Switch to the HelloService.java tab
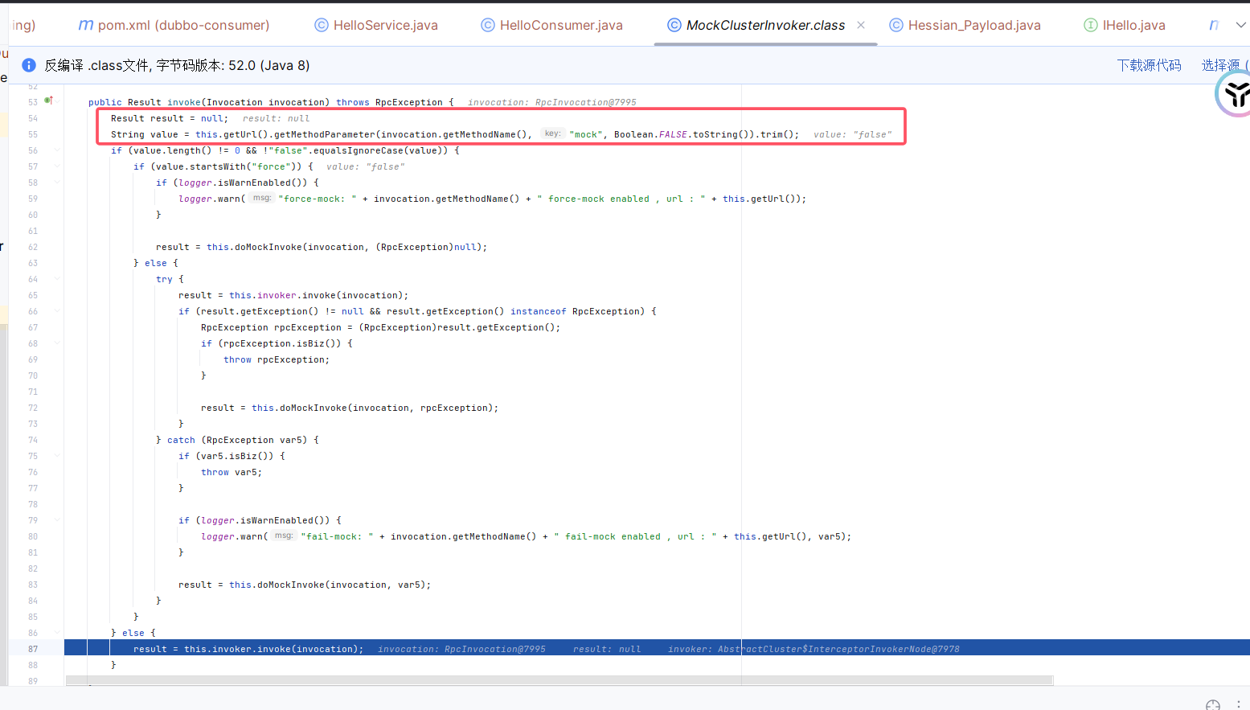Viewport: 1250px width, 710px height. [x=376, y=25]
